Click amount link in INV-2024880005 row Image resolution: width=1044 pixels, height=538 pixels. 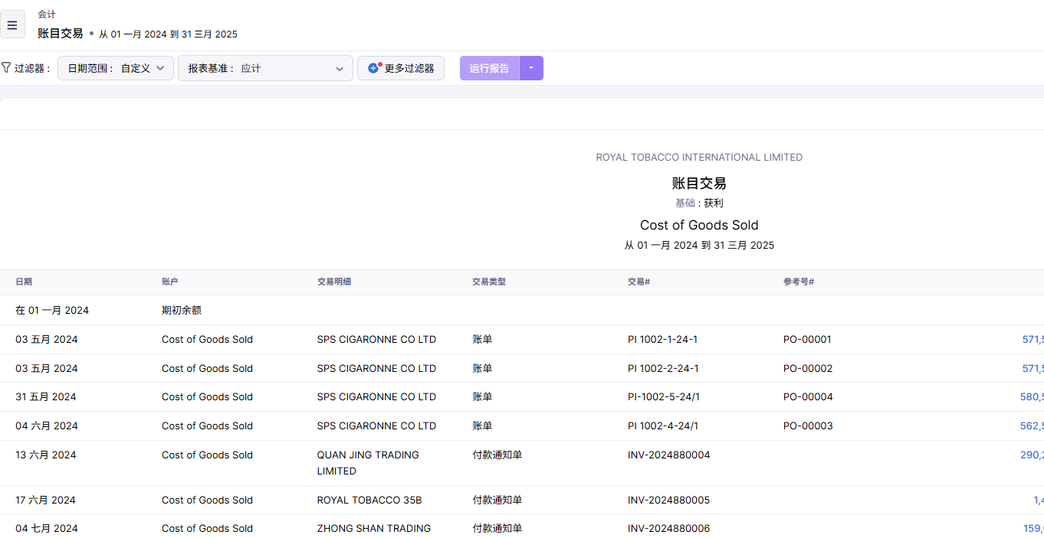(1038, 500)
